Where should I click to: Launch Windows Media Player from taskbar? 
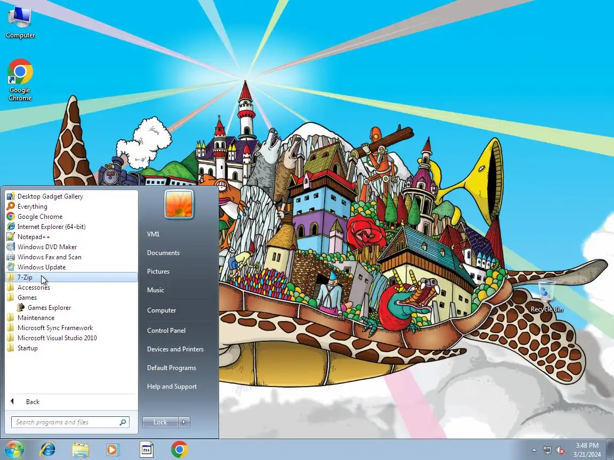click(113, 450)
